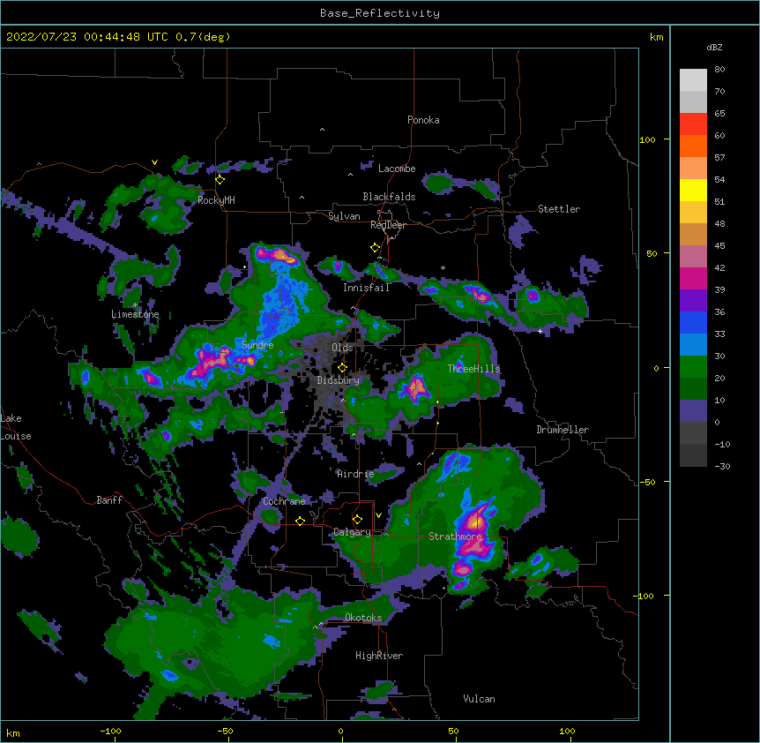Click the RockyMH map label
This screenshot has height=743, width=760.
point(216,200)
